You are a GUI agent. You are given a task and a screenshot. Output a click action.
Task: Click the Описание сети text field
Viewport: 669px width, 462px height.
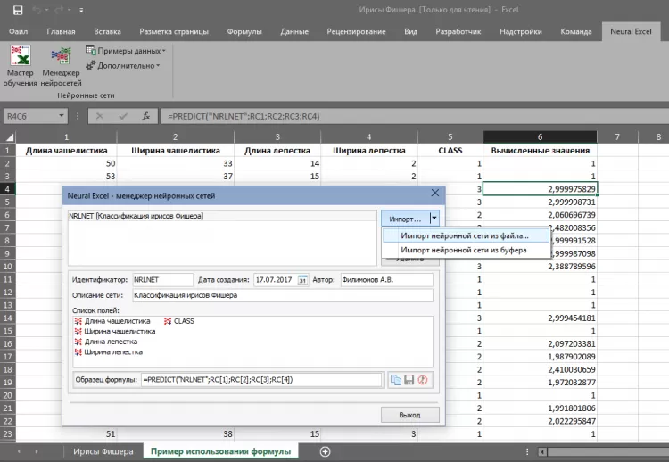281,295
